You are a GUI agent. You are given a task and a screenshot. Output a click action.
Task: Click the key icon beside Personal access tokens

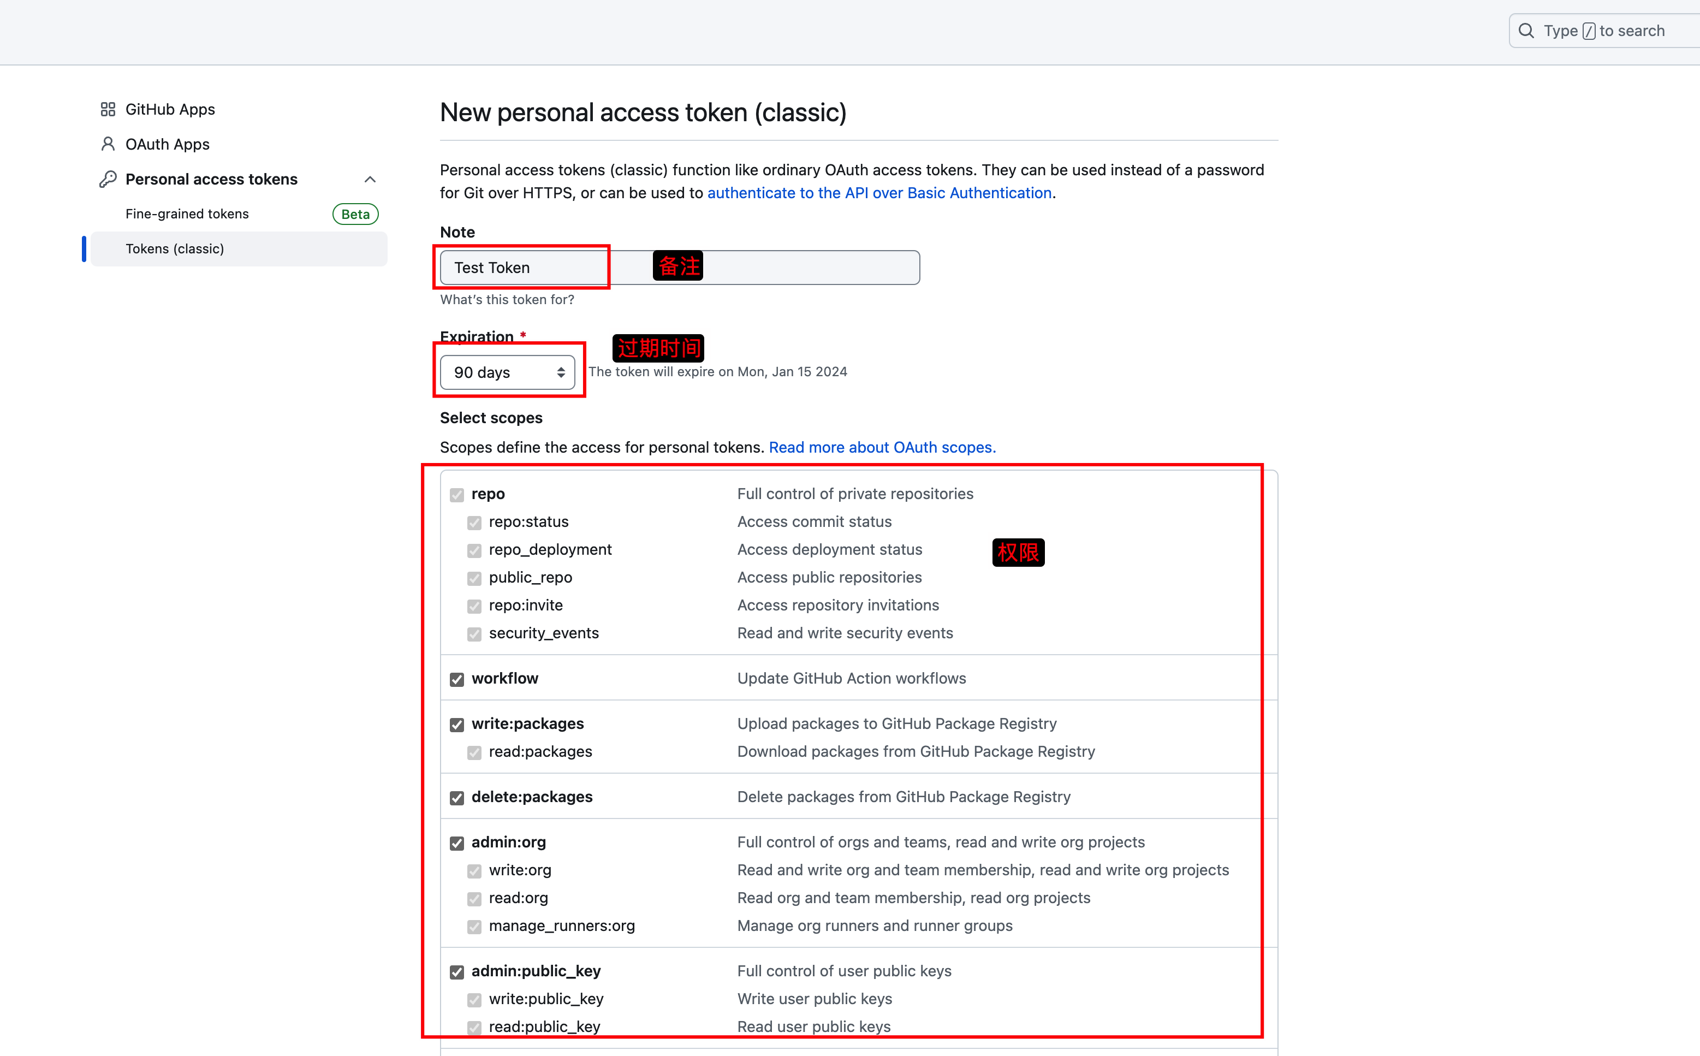[x=108, y=179]
